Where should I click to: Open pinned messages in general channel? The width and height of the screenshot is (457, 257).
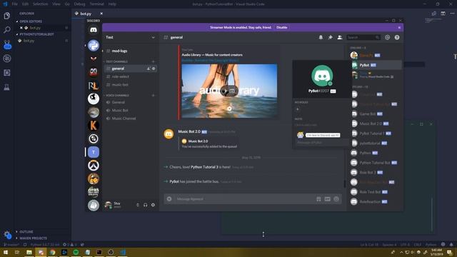(x=330, y=37)
